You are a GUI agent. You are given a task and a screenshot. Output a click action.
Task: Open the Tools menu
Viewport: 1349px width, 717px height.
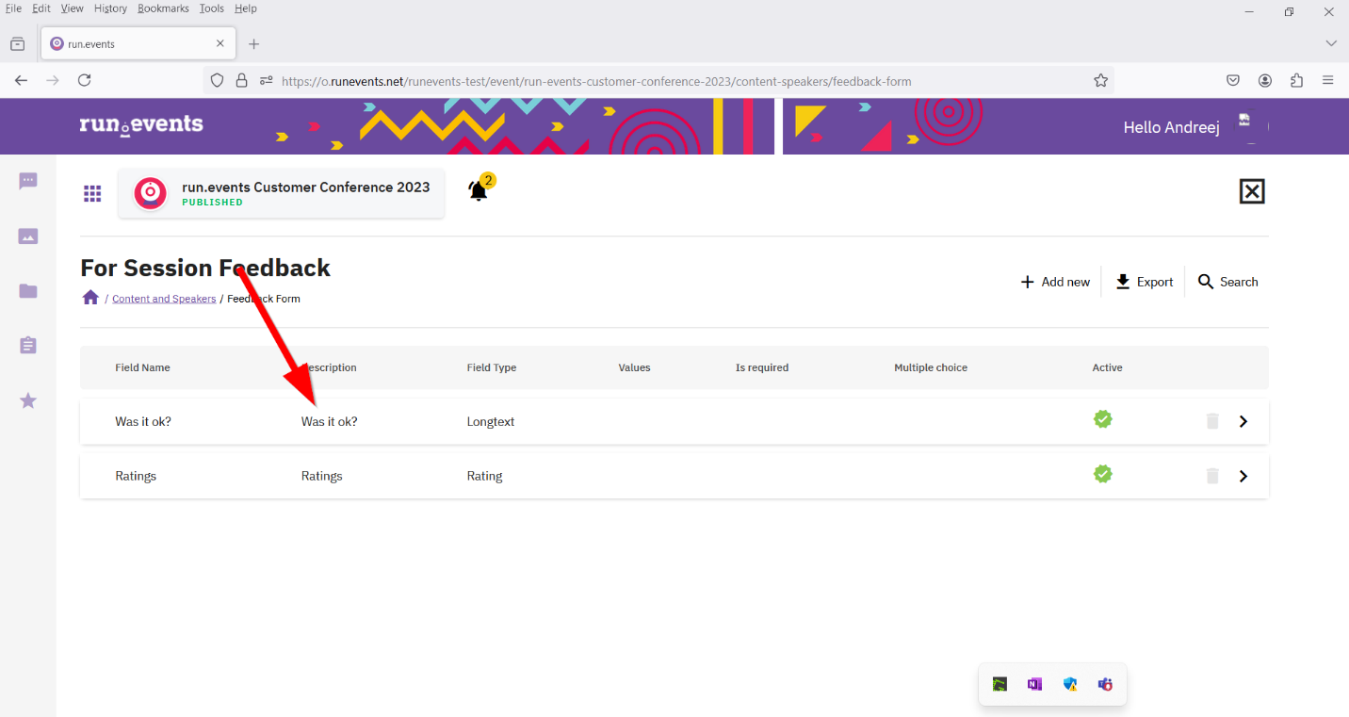(212, 8)
